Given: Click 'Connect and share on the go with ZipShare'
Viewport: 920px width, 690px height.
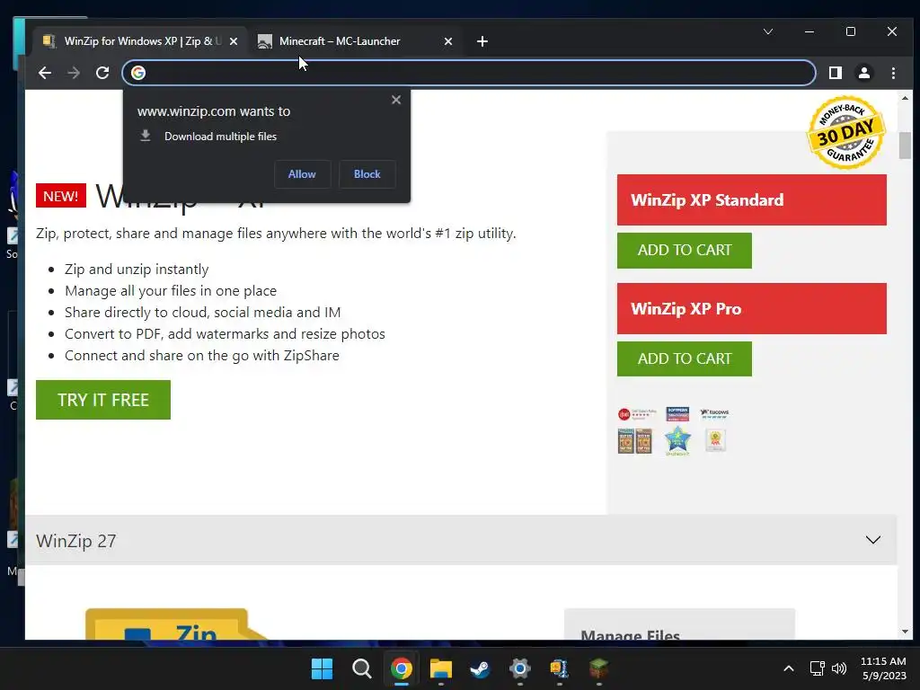Looking at the screenshot, I should click(202, 356).
